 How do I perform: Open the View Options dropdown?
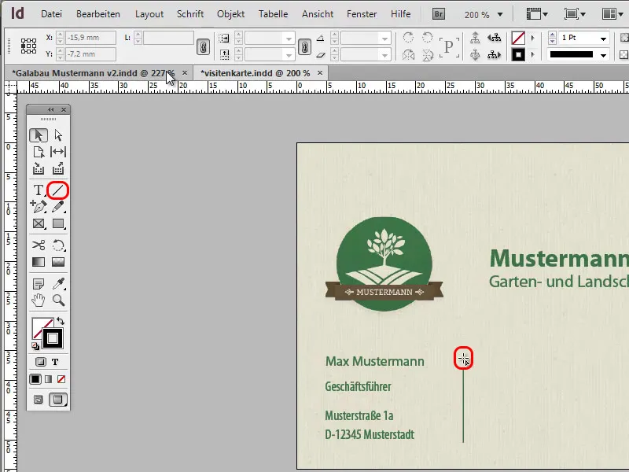click(537, 14)
